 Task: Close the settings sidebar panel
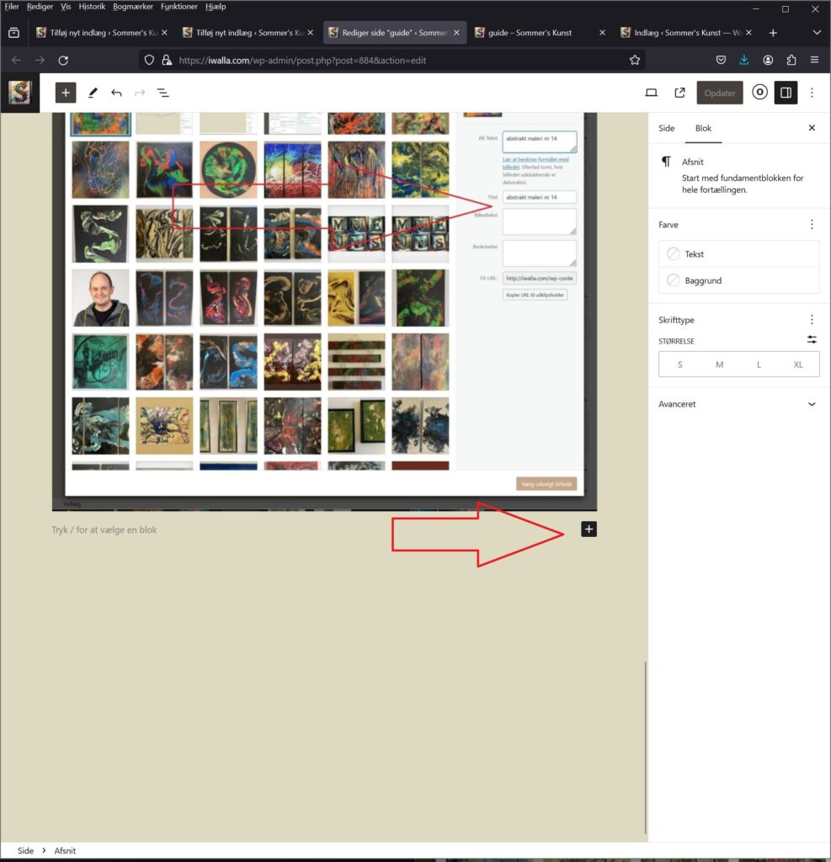coord(812,128)
